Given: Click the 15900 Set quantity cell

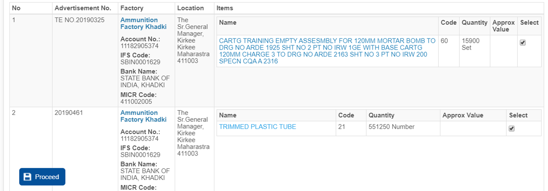Looking at the screenshot, I should coord(470,44).
